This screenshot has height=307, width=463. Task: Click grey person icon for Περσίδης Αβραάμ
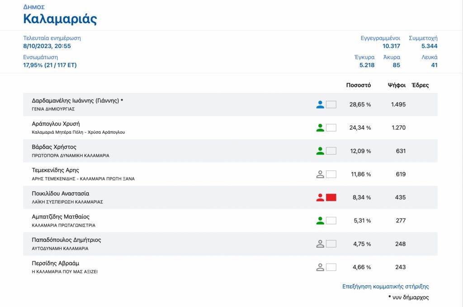320,267
